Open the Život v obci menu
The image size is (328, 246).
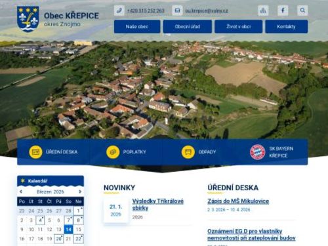pos(239,26)
